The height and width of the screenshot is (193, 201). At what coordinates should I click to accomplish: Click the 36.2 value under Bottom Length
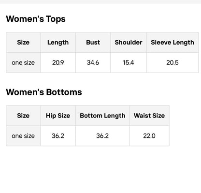(x=102, y=136)
